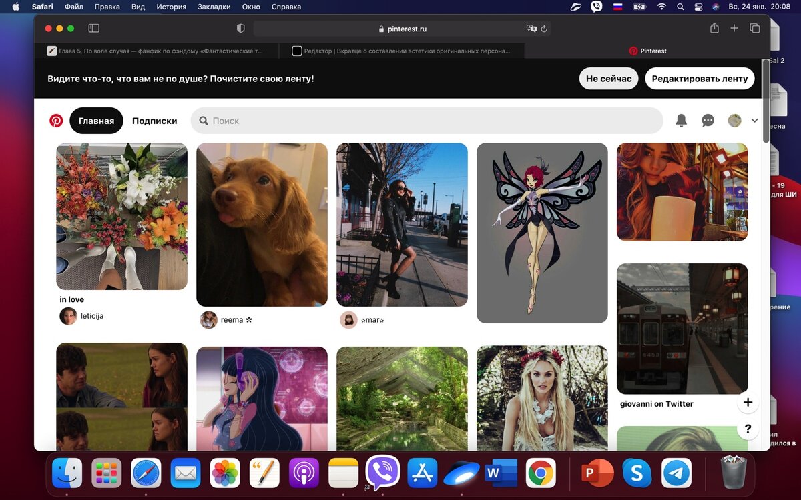
Task: Expand the account menu chevron beside the avatar
Action: pos(754,121)
